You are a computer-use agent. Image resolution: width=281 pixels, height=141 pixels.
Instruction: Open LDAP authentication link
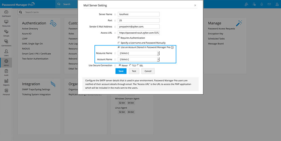(25, 38)
